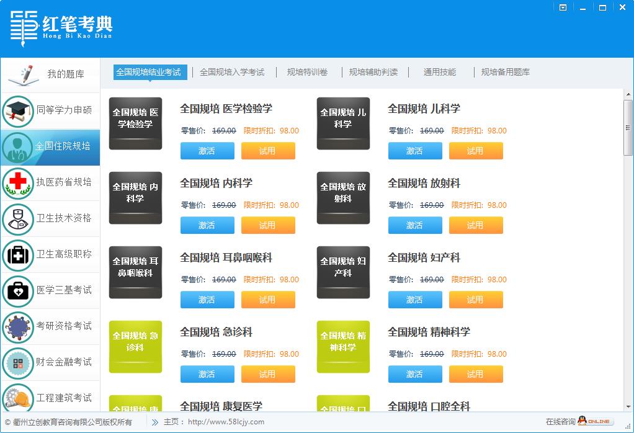Click the QQ online consultation icon

(595, 421)
